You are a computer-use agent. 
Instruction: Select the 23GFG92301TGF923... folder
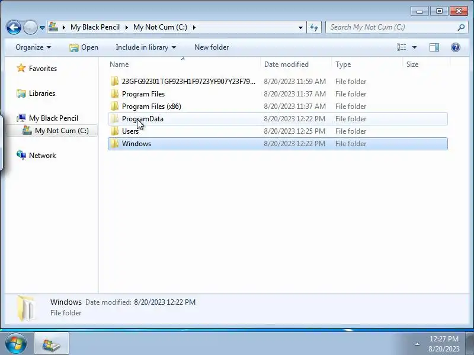[188, 82]
